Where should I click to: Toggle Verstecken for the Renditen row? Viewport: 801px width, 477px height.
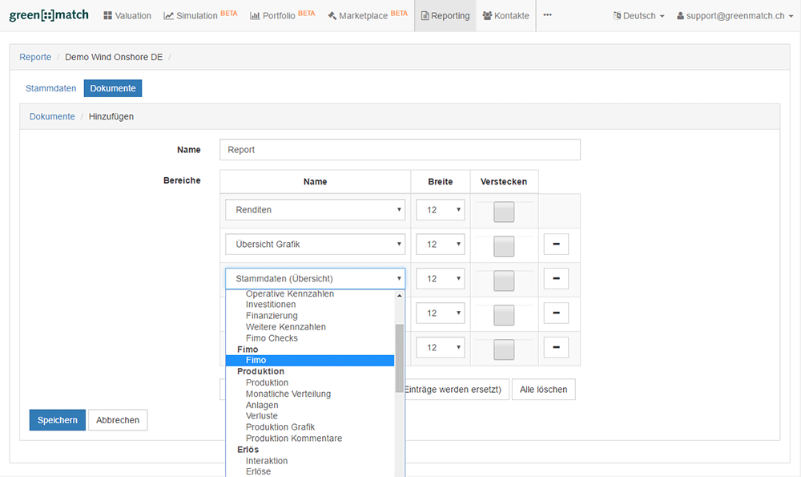(x=504, y=212)
